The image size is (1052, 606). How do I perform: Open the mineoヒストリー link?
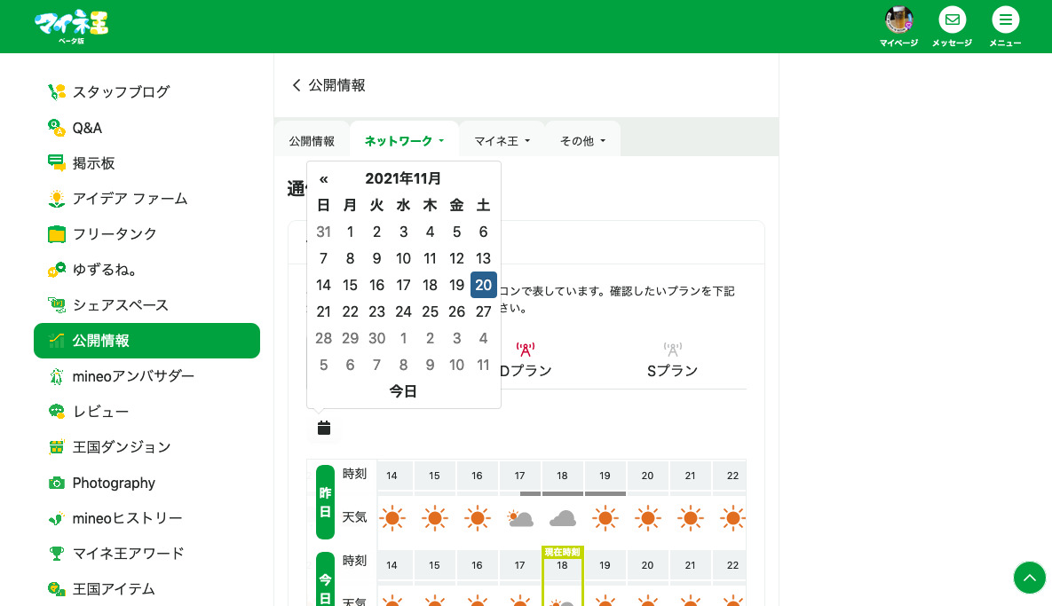[x=128, y=518]
